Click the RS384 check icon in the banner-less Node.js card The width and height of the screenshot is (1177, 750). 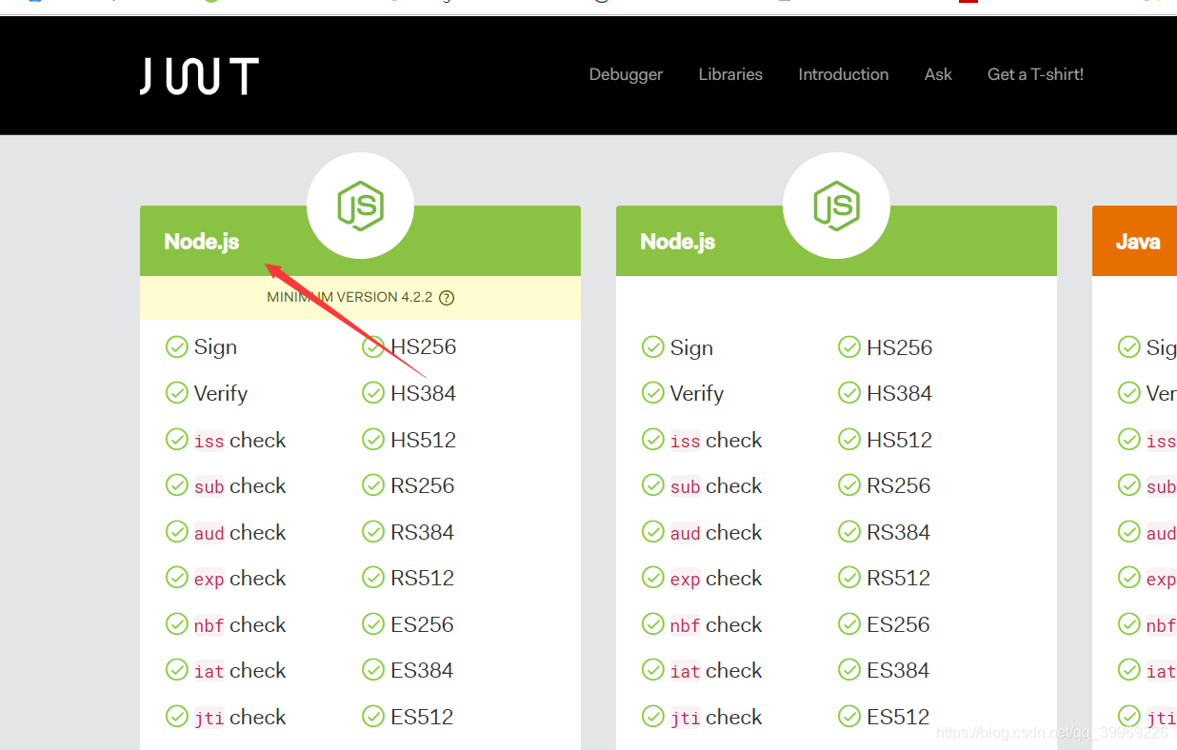click(x=849, y=532)
